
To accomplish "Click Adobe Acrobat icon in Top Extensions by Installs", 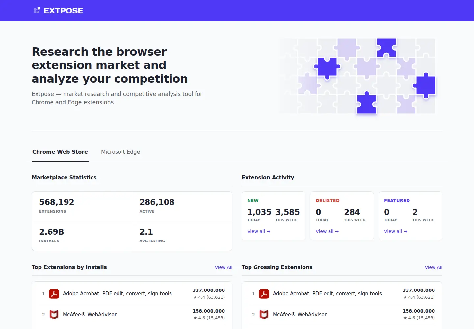I will coord(54,294).
